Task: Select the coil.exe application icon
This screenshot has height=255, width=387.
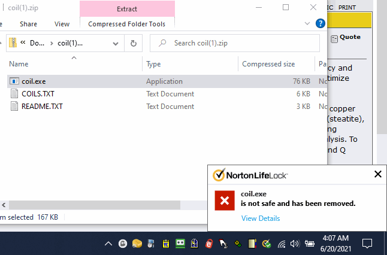Action: (14, 81)
